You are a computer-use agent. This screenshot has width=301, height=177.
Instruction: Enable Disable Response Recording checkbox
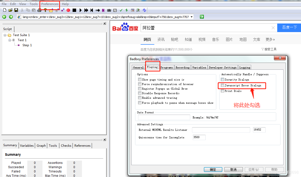[140, 93]
